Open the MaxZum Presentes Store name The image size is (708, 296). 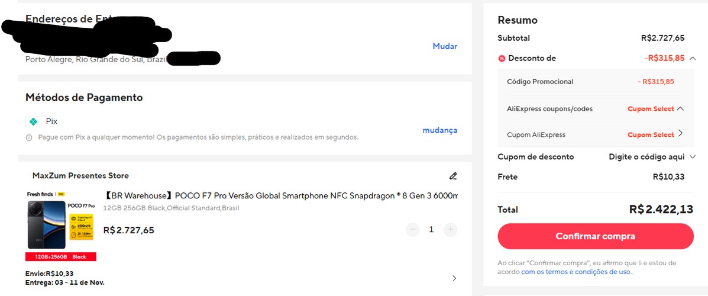click(80, 176)
